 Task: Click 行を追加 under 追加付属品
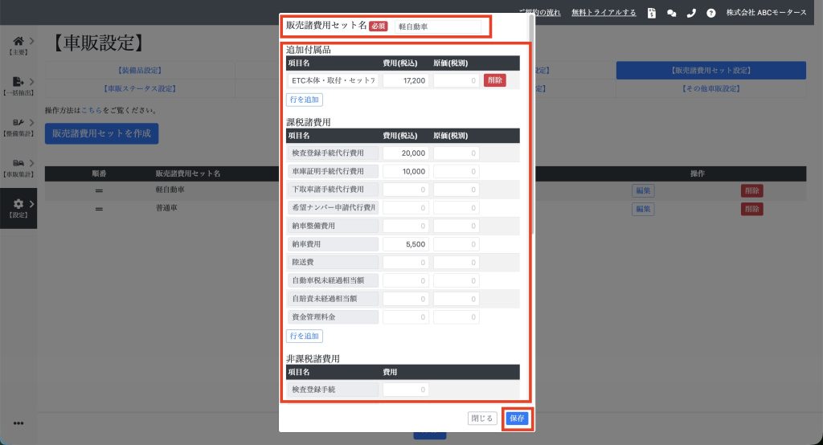(305, 100)
